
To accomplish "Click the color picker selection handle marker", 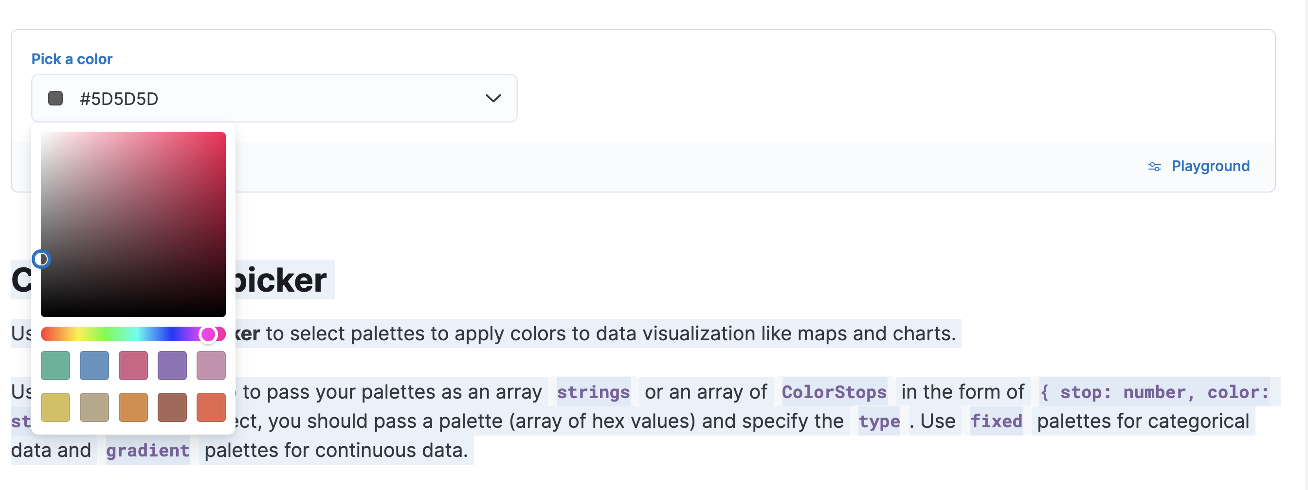I will [x=43, y=259].
